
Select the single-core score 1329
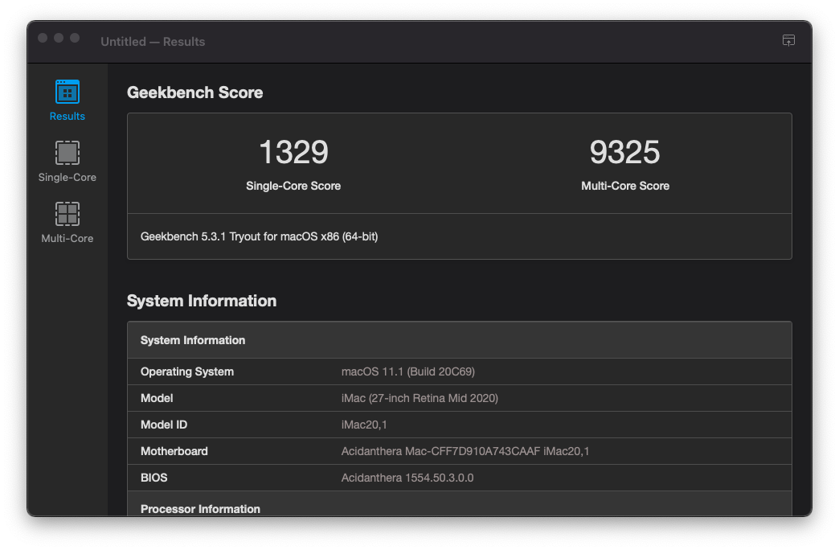click(293, 152)
